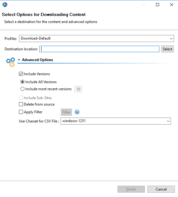Click the Finish button

point(131,189)
